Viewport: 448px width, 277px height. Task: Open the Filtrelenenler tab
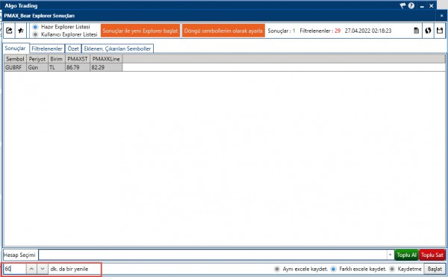point(47,49)
